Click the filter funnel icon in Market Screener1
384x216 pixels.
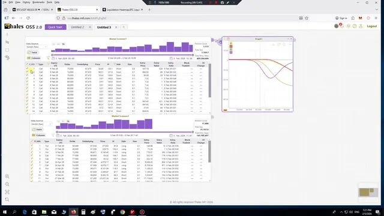pyautogui.click(x=48, y=58)
